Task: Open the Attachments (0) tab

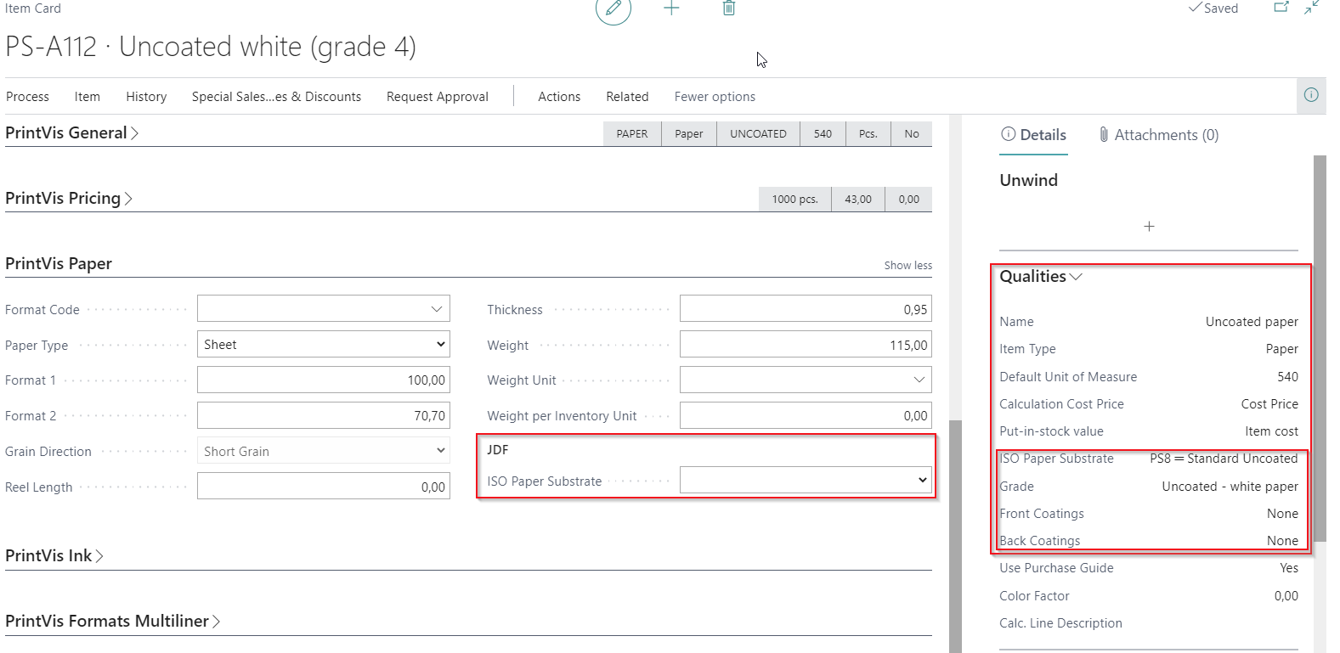Action: pyautogui.click(x=1158, y=135)
